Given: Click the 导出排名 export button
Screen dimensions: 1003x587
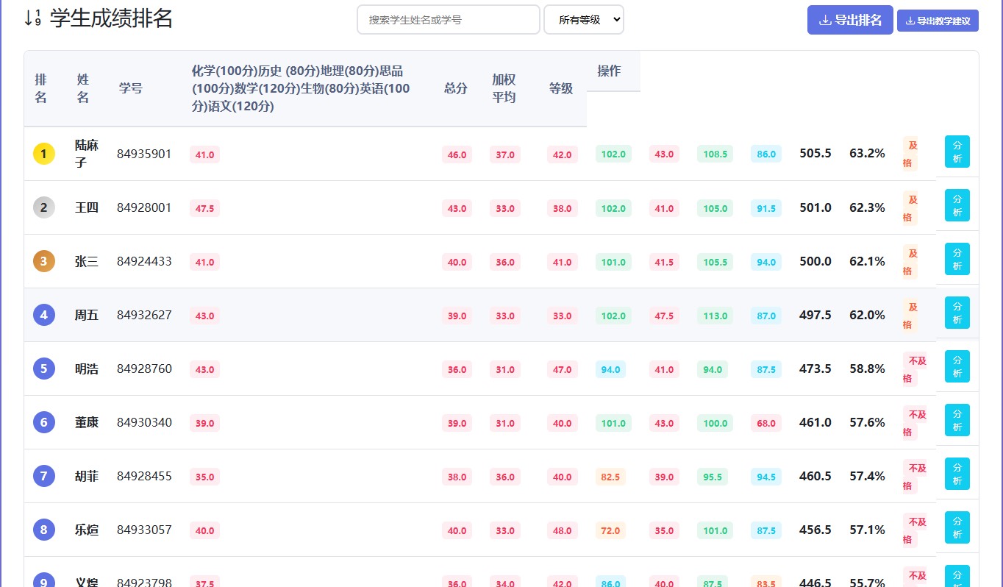Looking at the screenshot, I should pos(850,20).
